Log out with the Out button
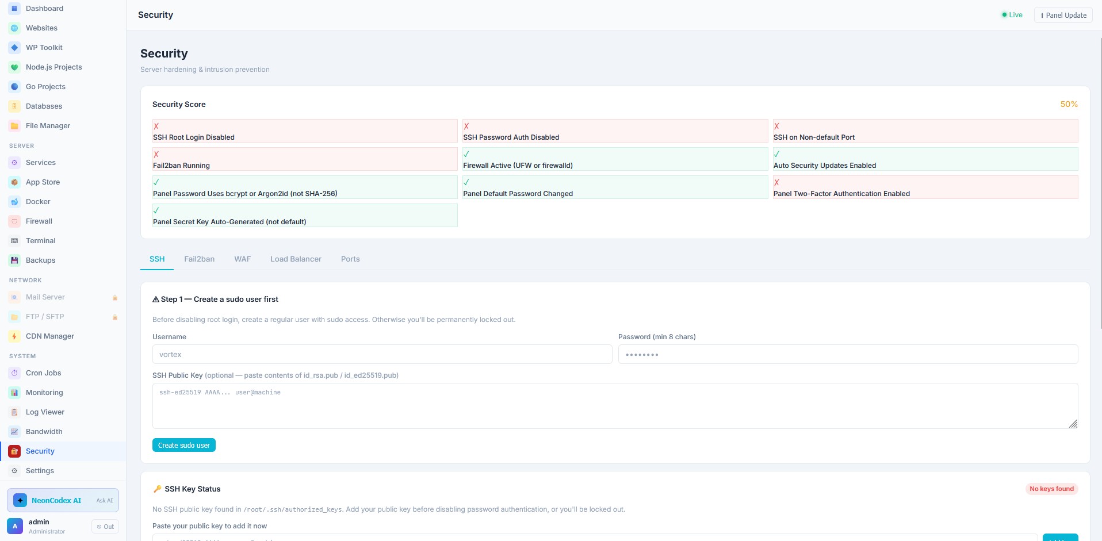 tap(105, 527)
